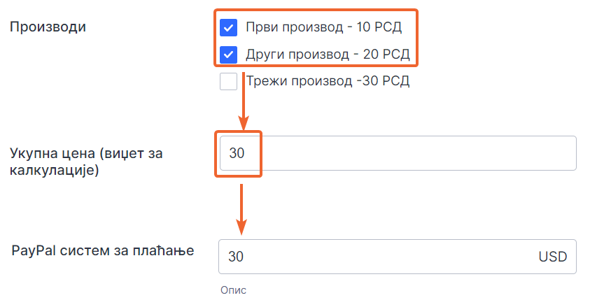Uncheck the "Први производ - 10 РСД" checkbox
Screen dimensions: 597x307
pyautogui.click(x=229, y=27)
